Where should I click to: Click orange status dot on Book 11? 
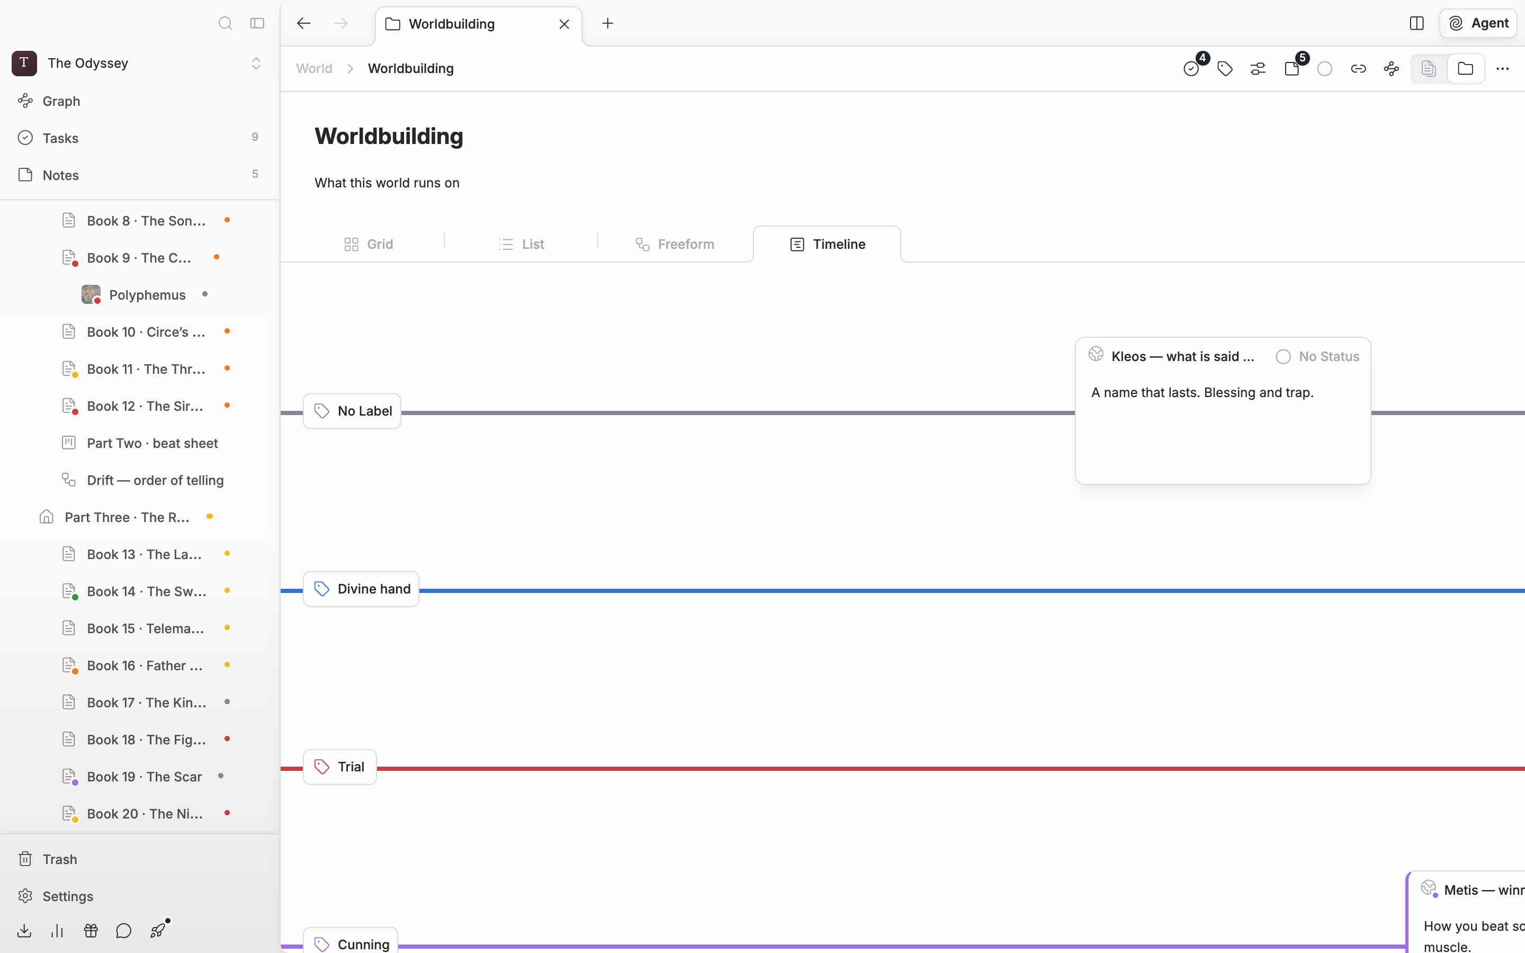pyautogui.click(x=228, y=368)
